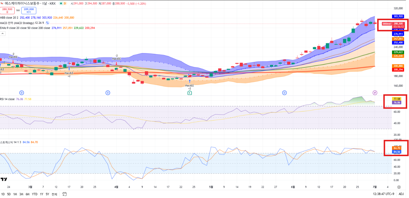This screenshot has width=409, height=198.
Task: Toggle ADJ adjusted price data
Action: tap(401, 194)
